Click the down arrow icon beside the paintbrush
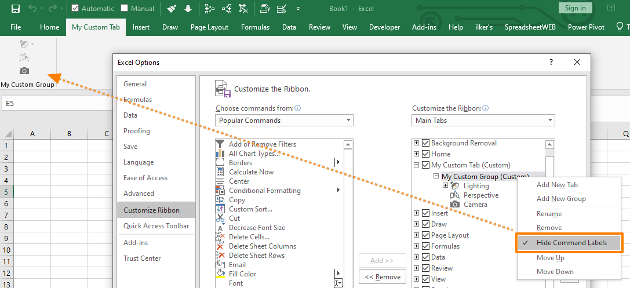The image size is (630, 288). [188, 9]
